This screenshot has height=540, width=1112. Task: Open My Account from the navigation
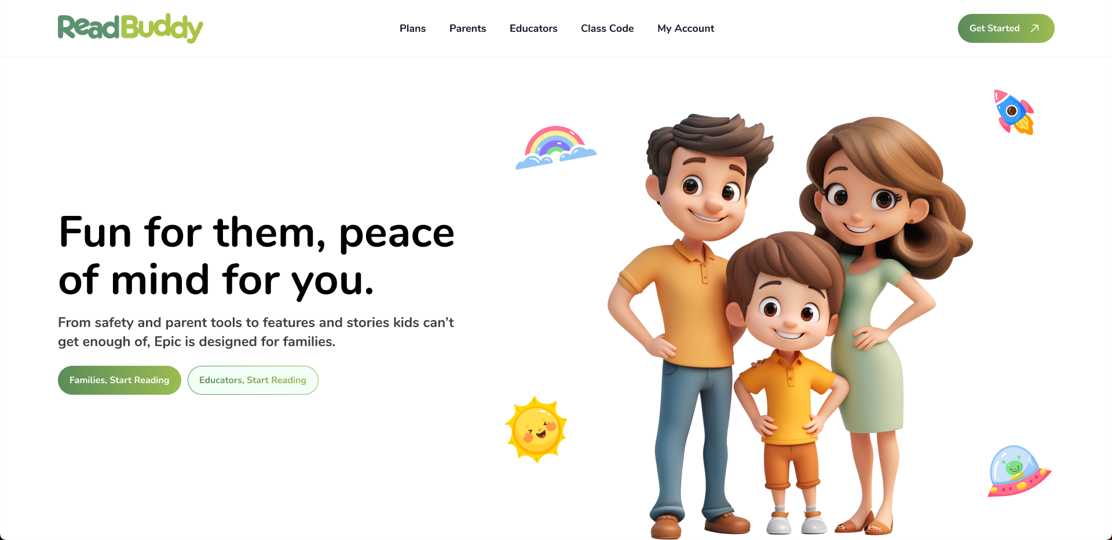(686, 28)
